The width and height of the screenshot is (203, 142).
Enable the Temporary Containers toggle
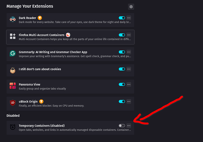(x=122, y=126)
